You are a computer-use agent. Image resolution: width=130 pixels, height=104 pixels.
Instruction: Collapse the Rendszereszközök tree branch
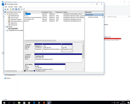point(5,14)
